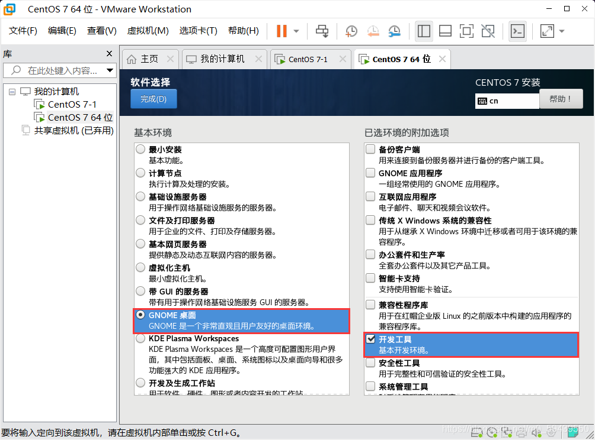This screenshot has width=595, height=440.
Task: Open the library search dropdown arrow
Action: pos(110,70)
